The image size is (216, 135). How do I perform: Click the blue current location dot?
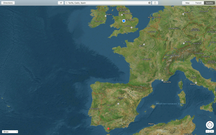[124, 21]
